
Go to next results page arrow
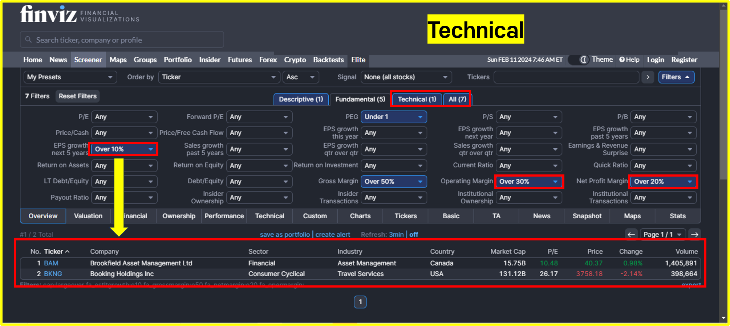click(694, 235)
